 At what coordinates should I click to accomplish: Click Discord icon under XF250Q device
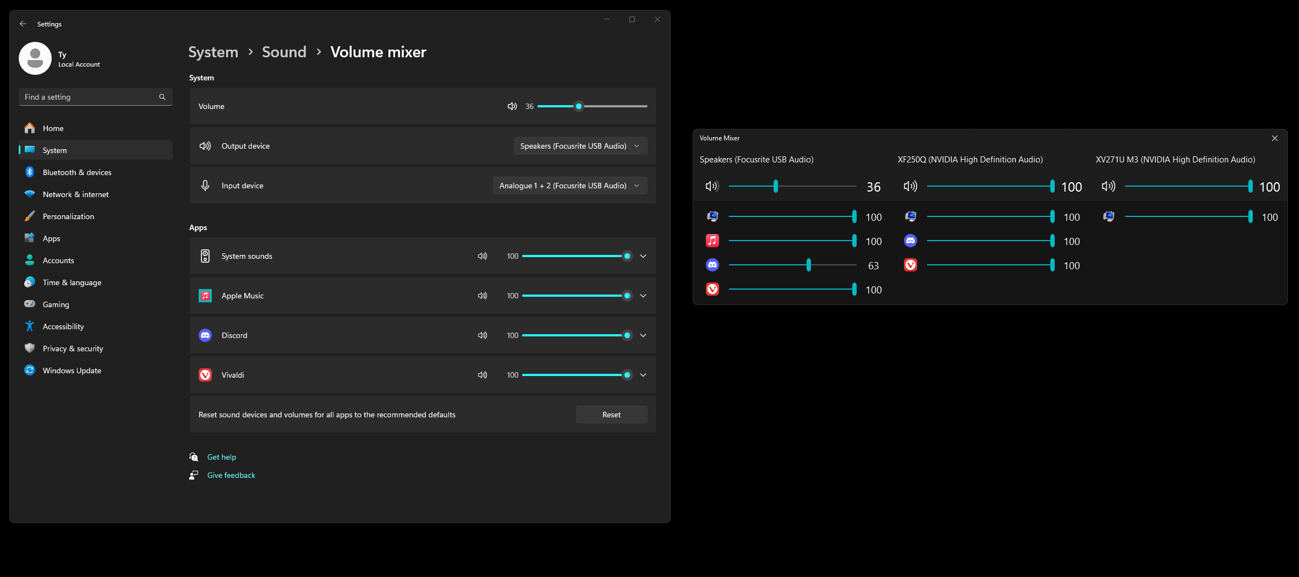911,241
